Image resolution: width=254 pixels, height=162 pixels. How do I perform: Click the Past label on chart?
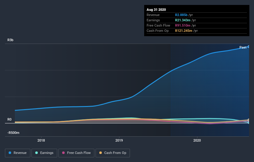pyautogui.click(x=243, y=47)
